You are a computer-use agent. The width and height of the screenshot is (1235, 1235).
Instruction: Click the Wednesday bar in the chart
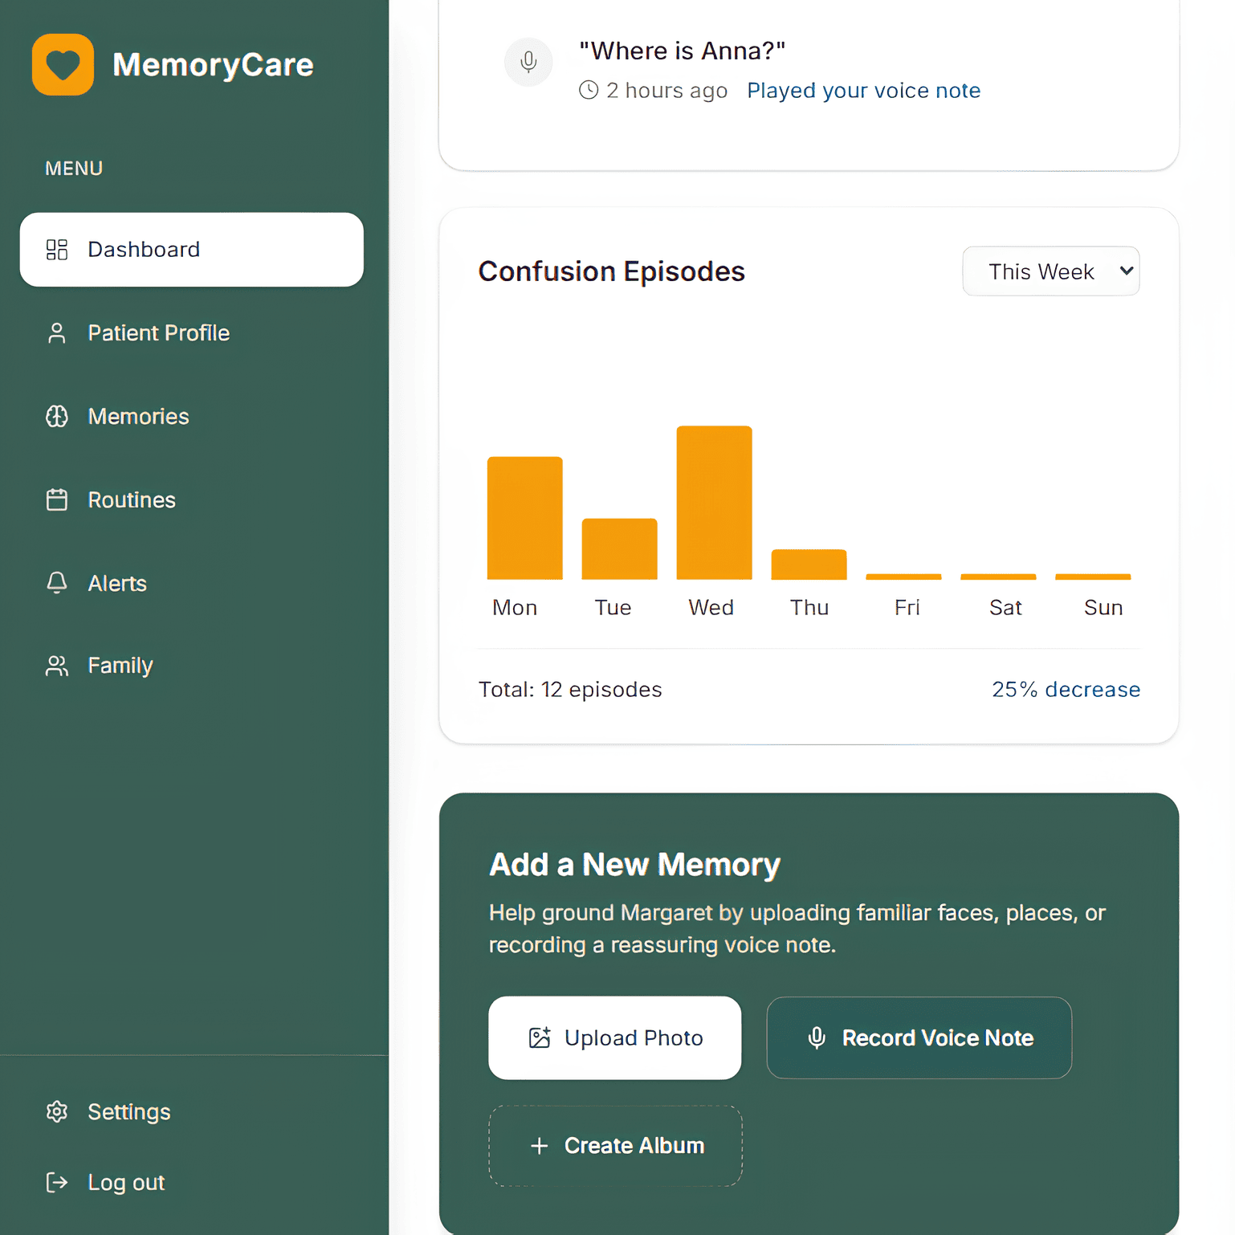[714, 503]
